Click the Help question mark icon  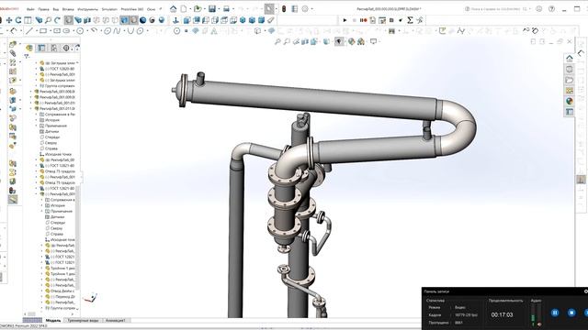551,8
